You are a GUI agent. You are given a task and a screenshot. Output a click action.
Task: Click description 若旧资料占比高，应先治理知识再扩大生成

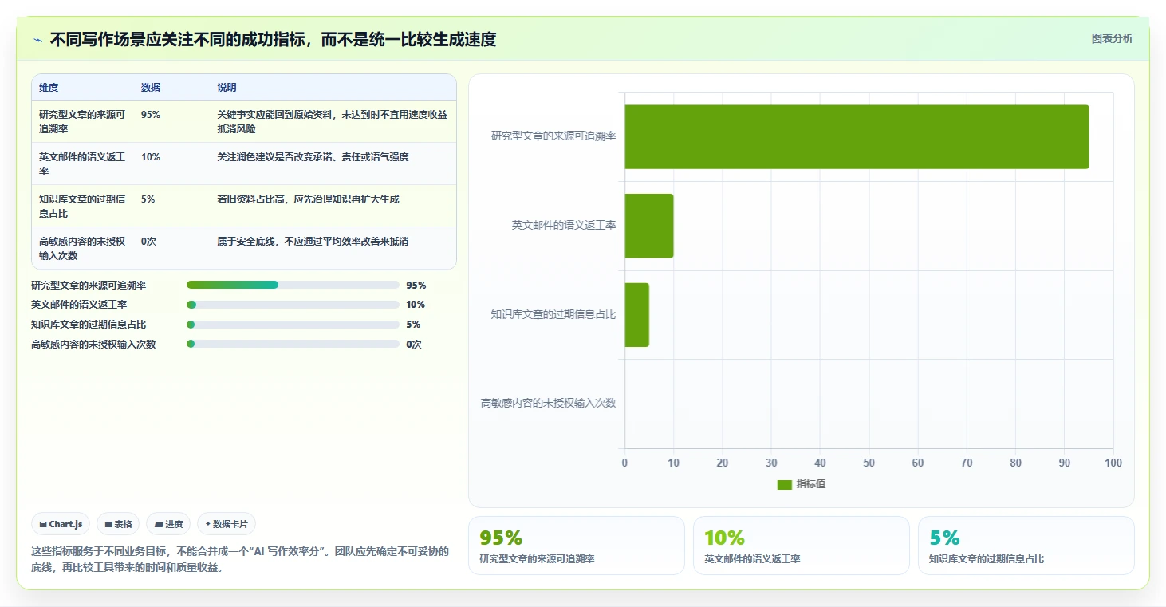coord(308,199)
